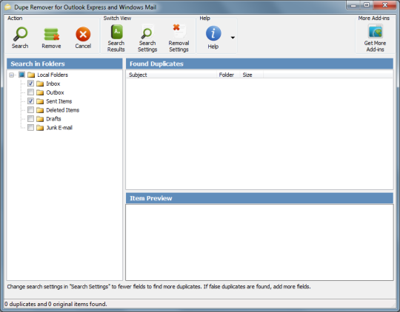Viewport: 400px width, 312px height.
Task: Select the Junk E-mail folder icon
Action: point(40,128)
